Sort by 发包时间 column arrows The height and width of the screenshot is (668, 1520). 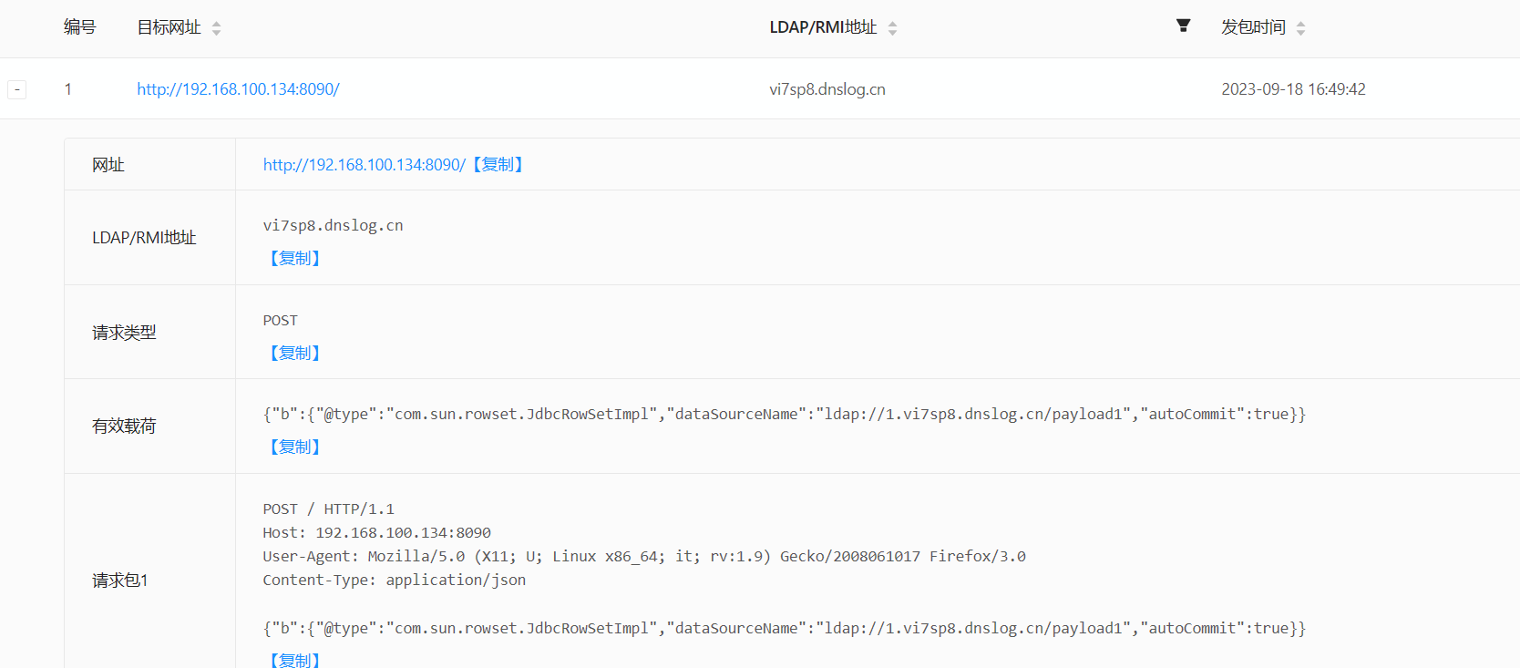[1300, 28]
